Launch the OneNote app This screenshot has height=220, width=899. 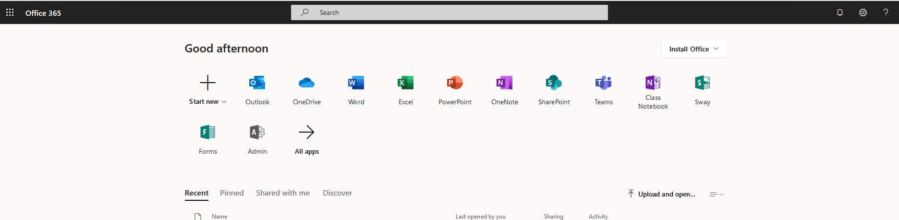point(505,90)
